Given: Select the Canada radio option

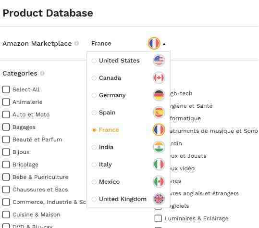Looking at the screenshot, I should click(94, 78).
